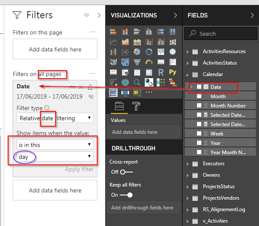259x226 pixels.
Task: Insert a KPI visual
Action: coord(113,72)
